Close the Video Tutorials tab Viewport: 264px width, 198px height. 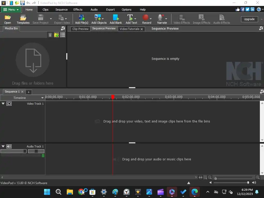(x=142, y=29)
